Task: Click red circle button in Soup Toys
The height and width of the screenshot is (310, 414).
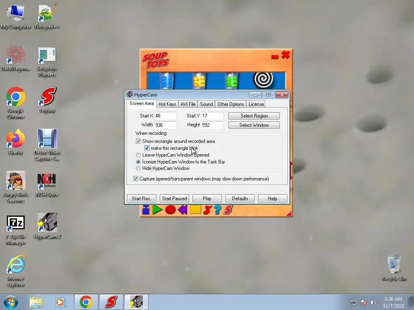Action: click(x=170, y=210)
